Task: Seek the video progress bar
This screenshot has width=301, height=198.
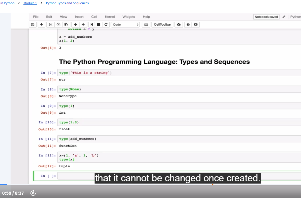Action: pos(151,184)
